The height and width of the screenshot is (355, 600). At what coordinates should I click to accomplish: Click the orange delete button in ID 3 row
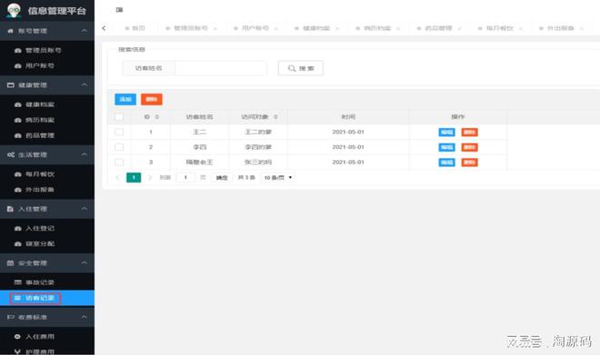pyautogui.click(x=469, y=163)
